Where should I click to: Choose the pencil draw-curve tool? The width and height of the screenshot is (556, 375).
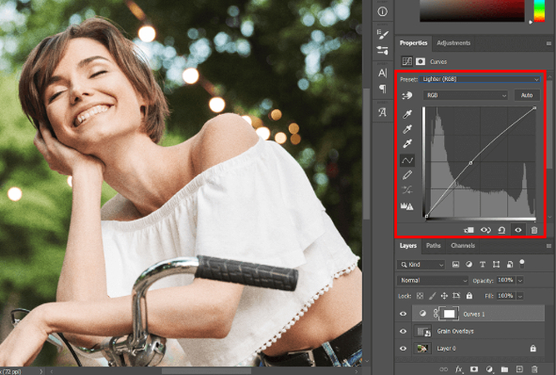408,175
